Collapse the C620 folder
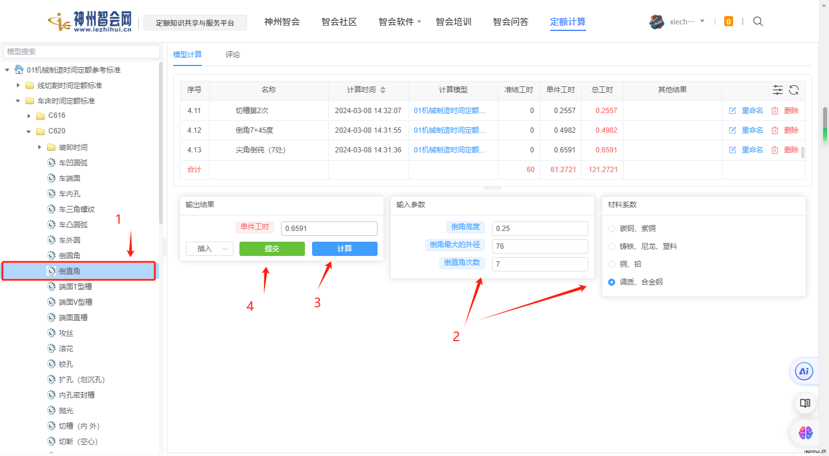 pyautogui.click(x=29, y=131)
